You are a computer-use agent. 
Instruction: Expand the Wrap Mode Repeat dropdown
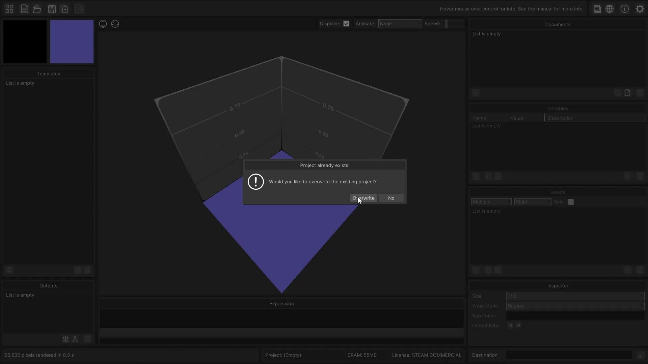tap(575, 306)
